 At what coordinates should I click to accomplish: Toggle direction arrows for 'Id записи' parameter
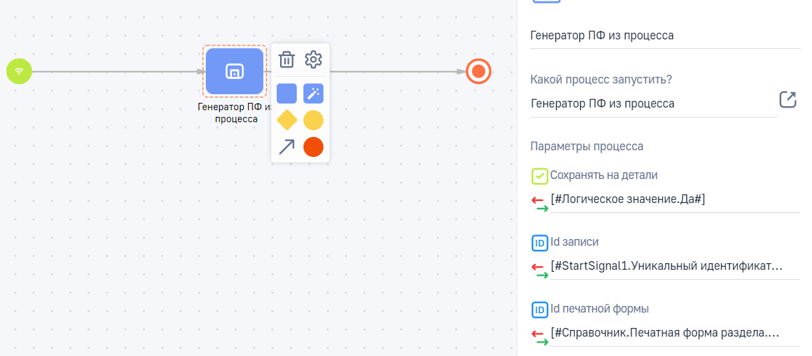click(x=539, y=270)
